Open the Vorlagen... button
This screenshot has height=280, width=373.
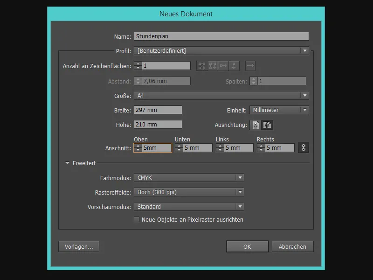pos(79,246)
